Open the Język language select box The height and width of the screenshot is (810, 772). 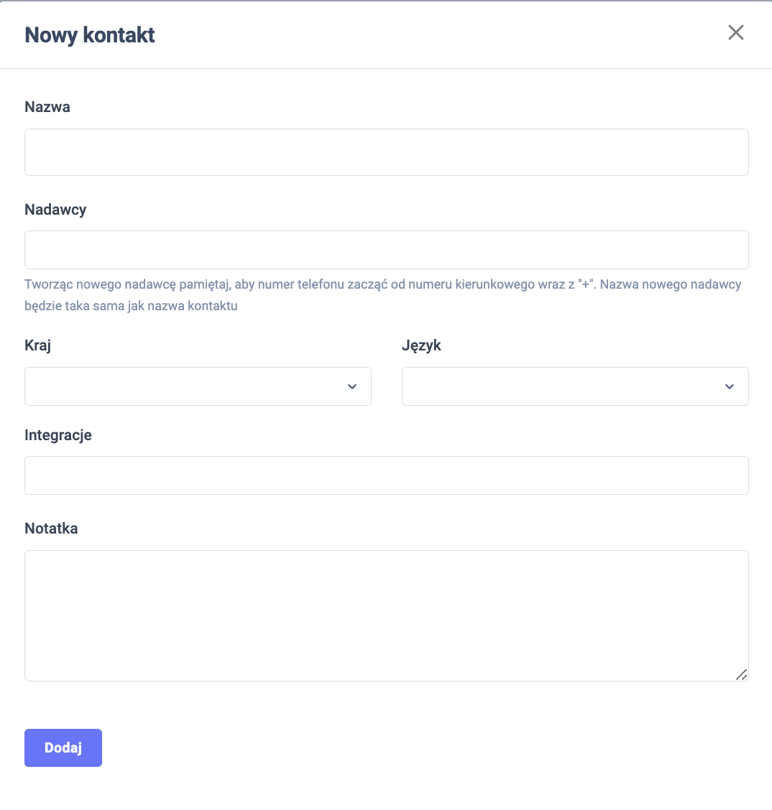point(564,386)
